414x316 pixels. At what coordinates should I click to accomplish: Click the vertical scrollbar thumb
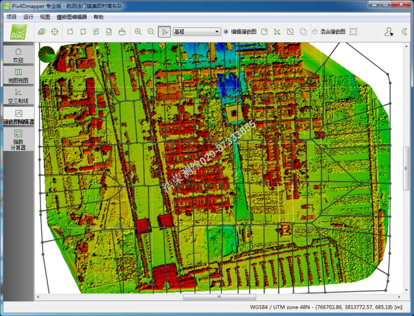coord(406,168)
